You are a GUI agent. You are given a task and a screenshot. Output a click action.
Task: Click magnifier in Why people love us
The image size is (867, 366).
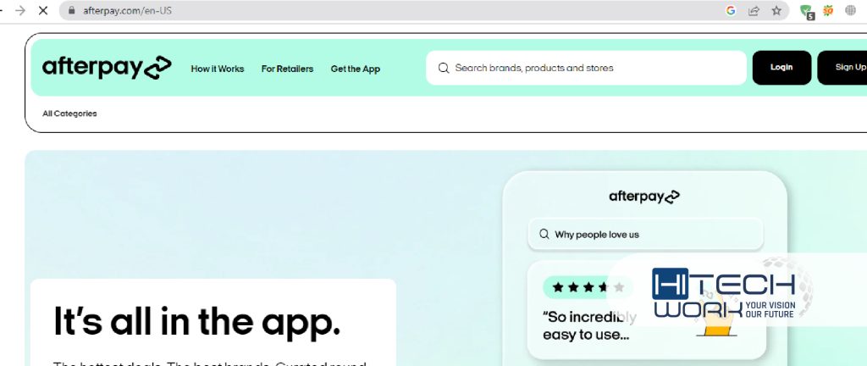click(x=544, y=234)
